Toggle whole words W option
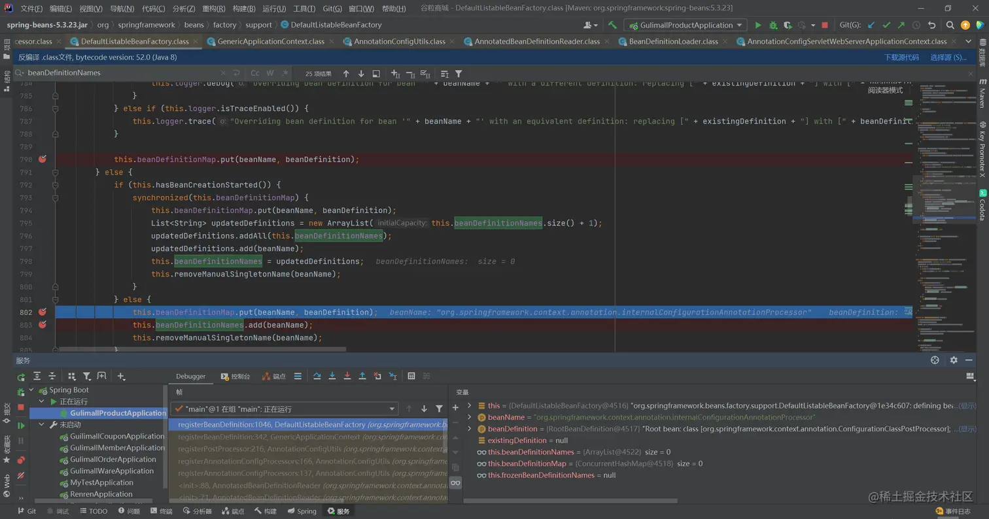The height and width of the screenshot is (519, 989). [x=271, y=73]
